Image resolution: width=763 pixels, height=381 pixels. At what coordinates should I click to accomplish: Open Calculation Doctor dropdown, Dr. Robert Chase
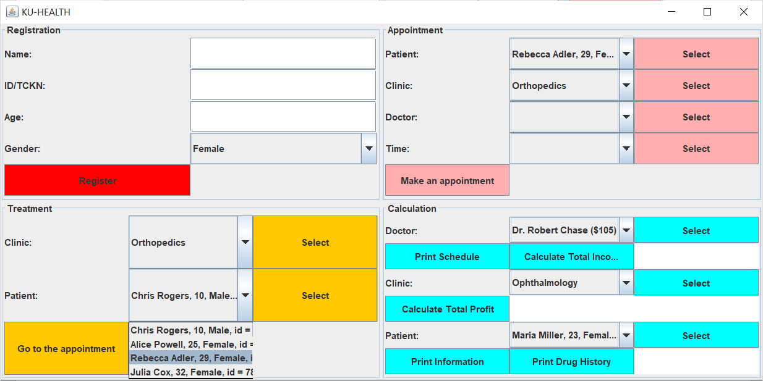(x=571, y=230)
